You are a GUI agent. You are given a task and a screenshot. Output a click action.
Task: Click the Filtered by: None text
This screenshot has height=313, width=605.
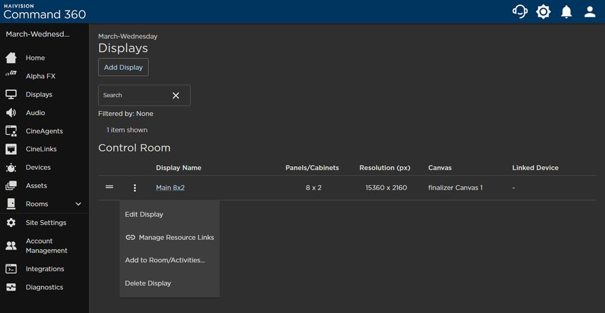[x=126, y=114]
